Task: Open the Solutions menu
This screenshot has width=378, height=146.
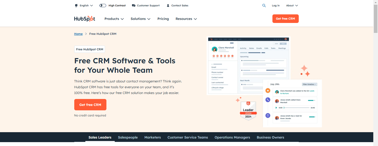Action: tap(141, 19)
